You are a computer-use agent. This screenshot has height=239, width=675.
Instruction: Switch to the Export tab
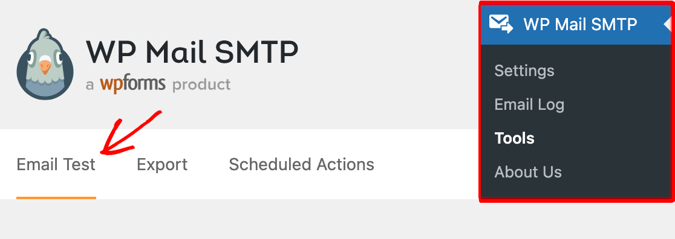pyautogui.click(x=162, y=165)
